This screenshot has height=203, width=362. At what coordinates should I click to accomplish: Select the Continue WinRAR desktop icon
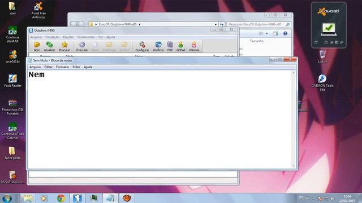tap(12, 34)
